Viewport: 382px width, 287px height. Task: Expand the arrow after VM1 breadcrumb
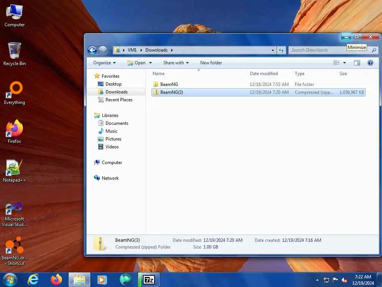point(141,50)
